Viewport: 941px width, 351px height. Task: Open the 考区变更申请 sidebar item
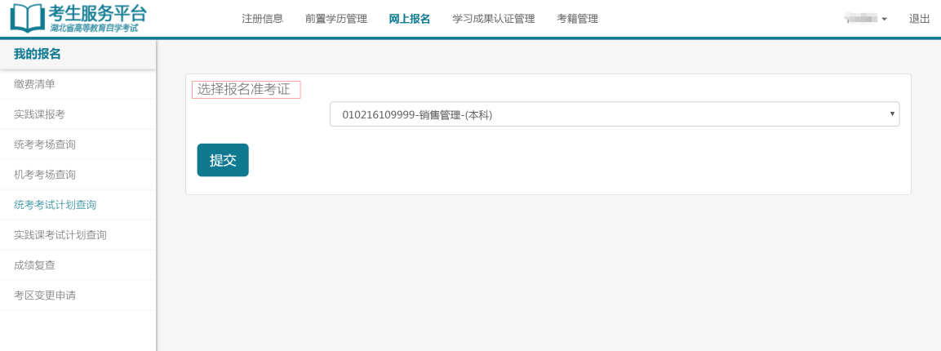(45, 295)
